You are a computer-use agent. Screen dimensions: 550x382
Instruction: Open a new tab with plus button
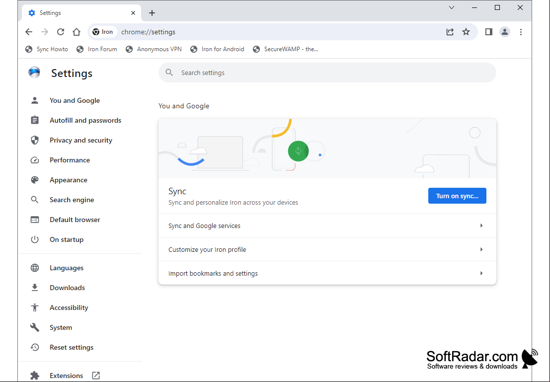pyautogui.click(x=152, y=13)
